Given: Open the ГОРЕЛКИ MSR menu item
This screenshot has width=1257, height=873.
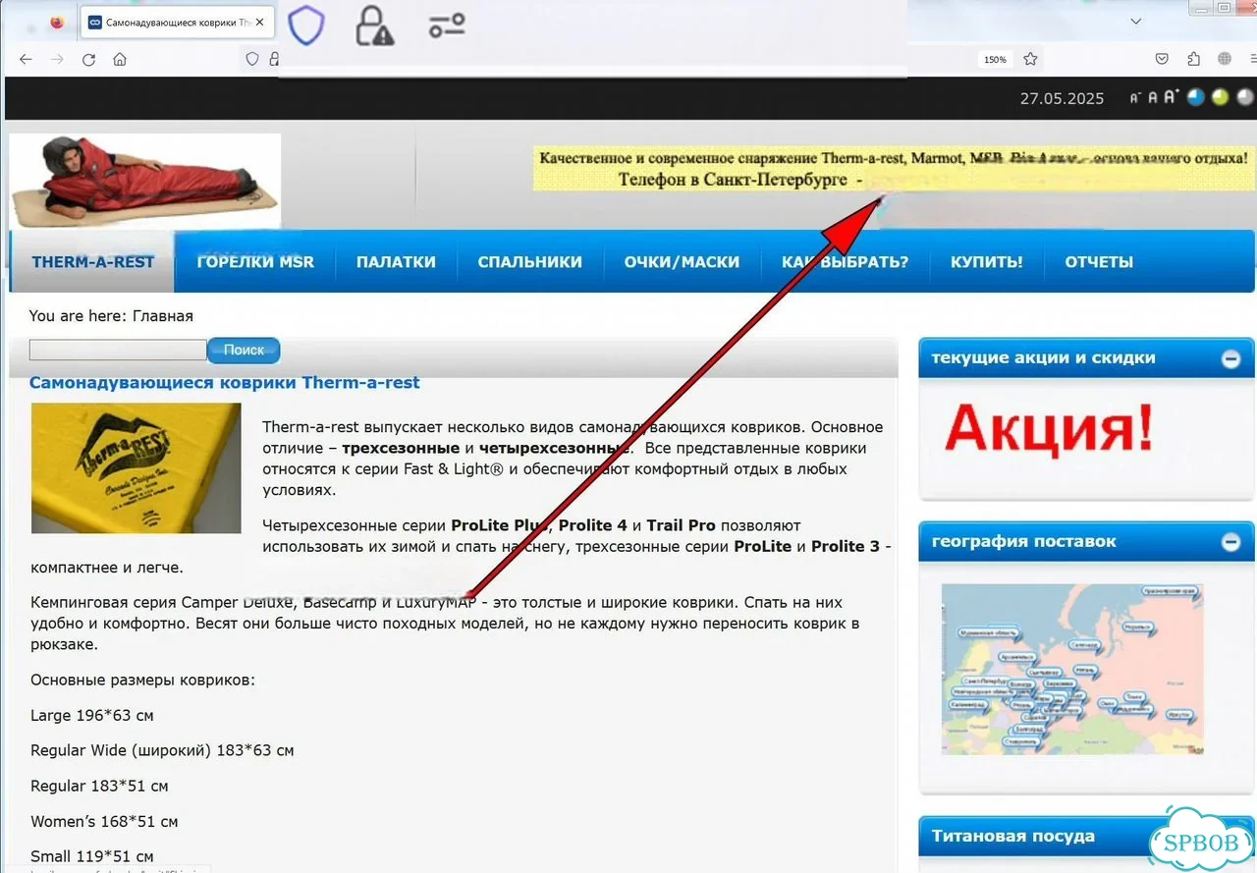Looking at the screenshot, I should (255, 262).
